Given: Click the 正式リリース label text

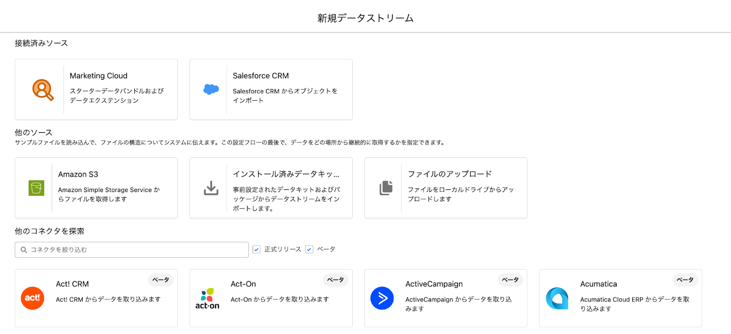Looking at the screenshot, I should tap(283, 250).
